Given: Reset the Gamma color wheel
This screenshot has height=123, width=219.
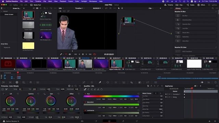Looking at the screenshot, I should (x=38, y=94).
